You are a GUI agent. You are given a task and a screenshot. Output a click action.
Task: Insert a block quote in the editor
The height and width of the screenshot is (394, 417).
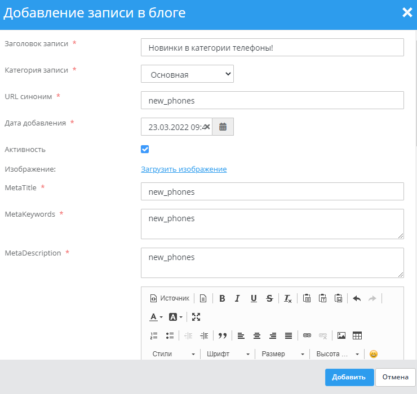click(x=222, y=335)
